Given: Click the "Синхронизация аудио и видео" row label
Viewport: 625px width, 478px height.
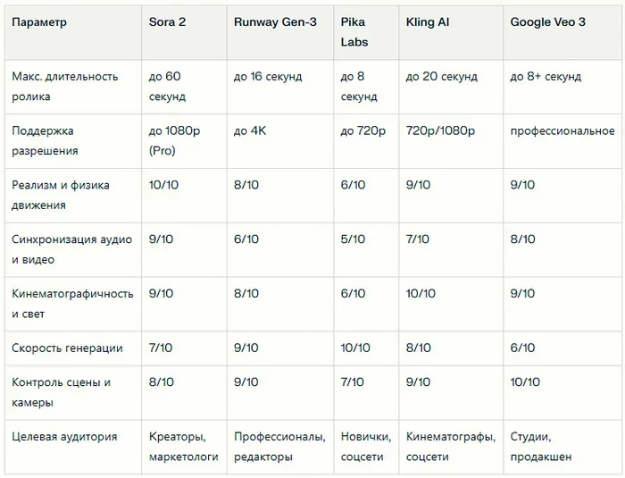Looking at the screenshot, I should pyautogui.click(x=71, y=249).
